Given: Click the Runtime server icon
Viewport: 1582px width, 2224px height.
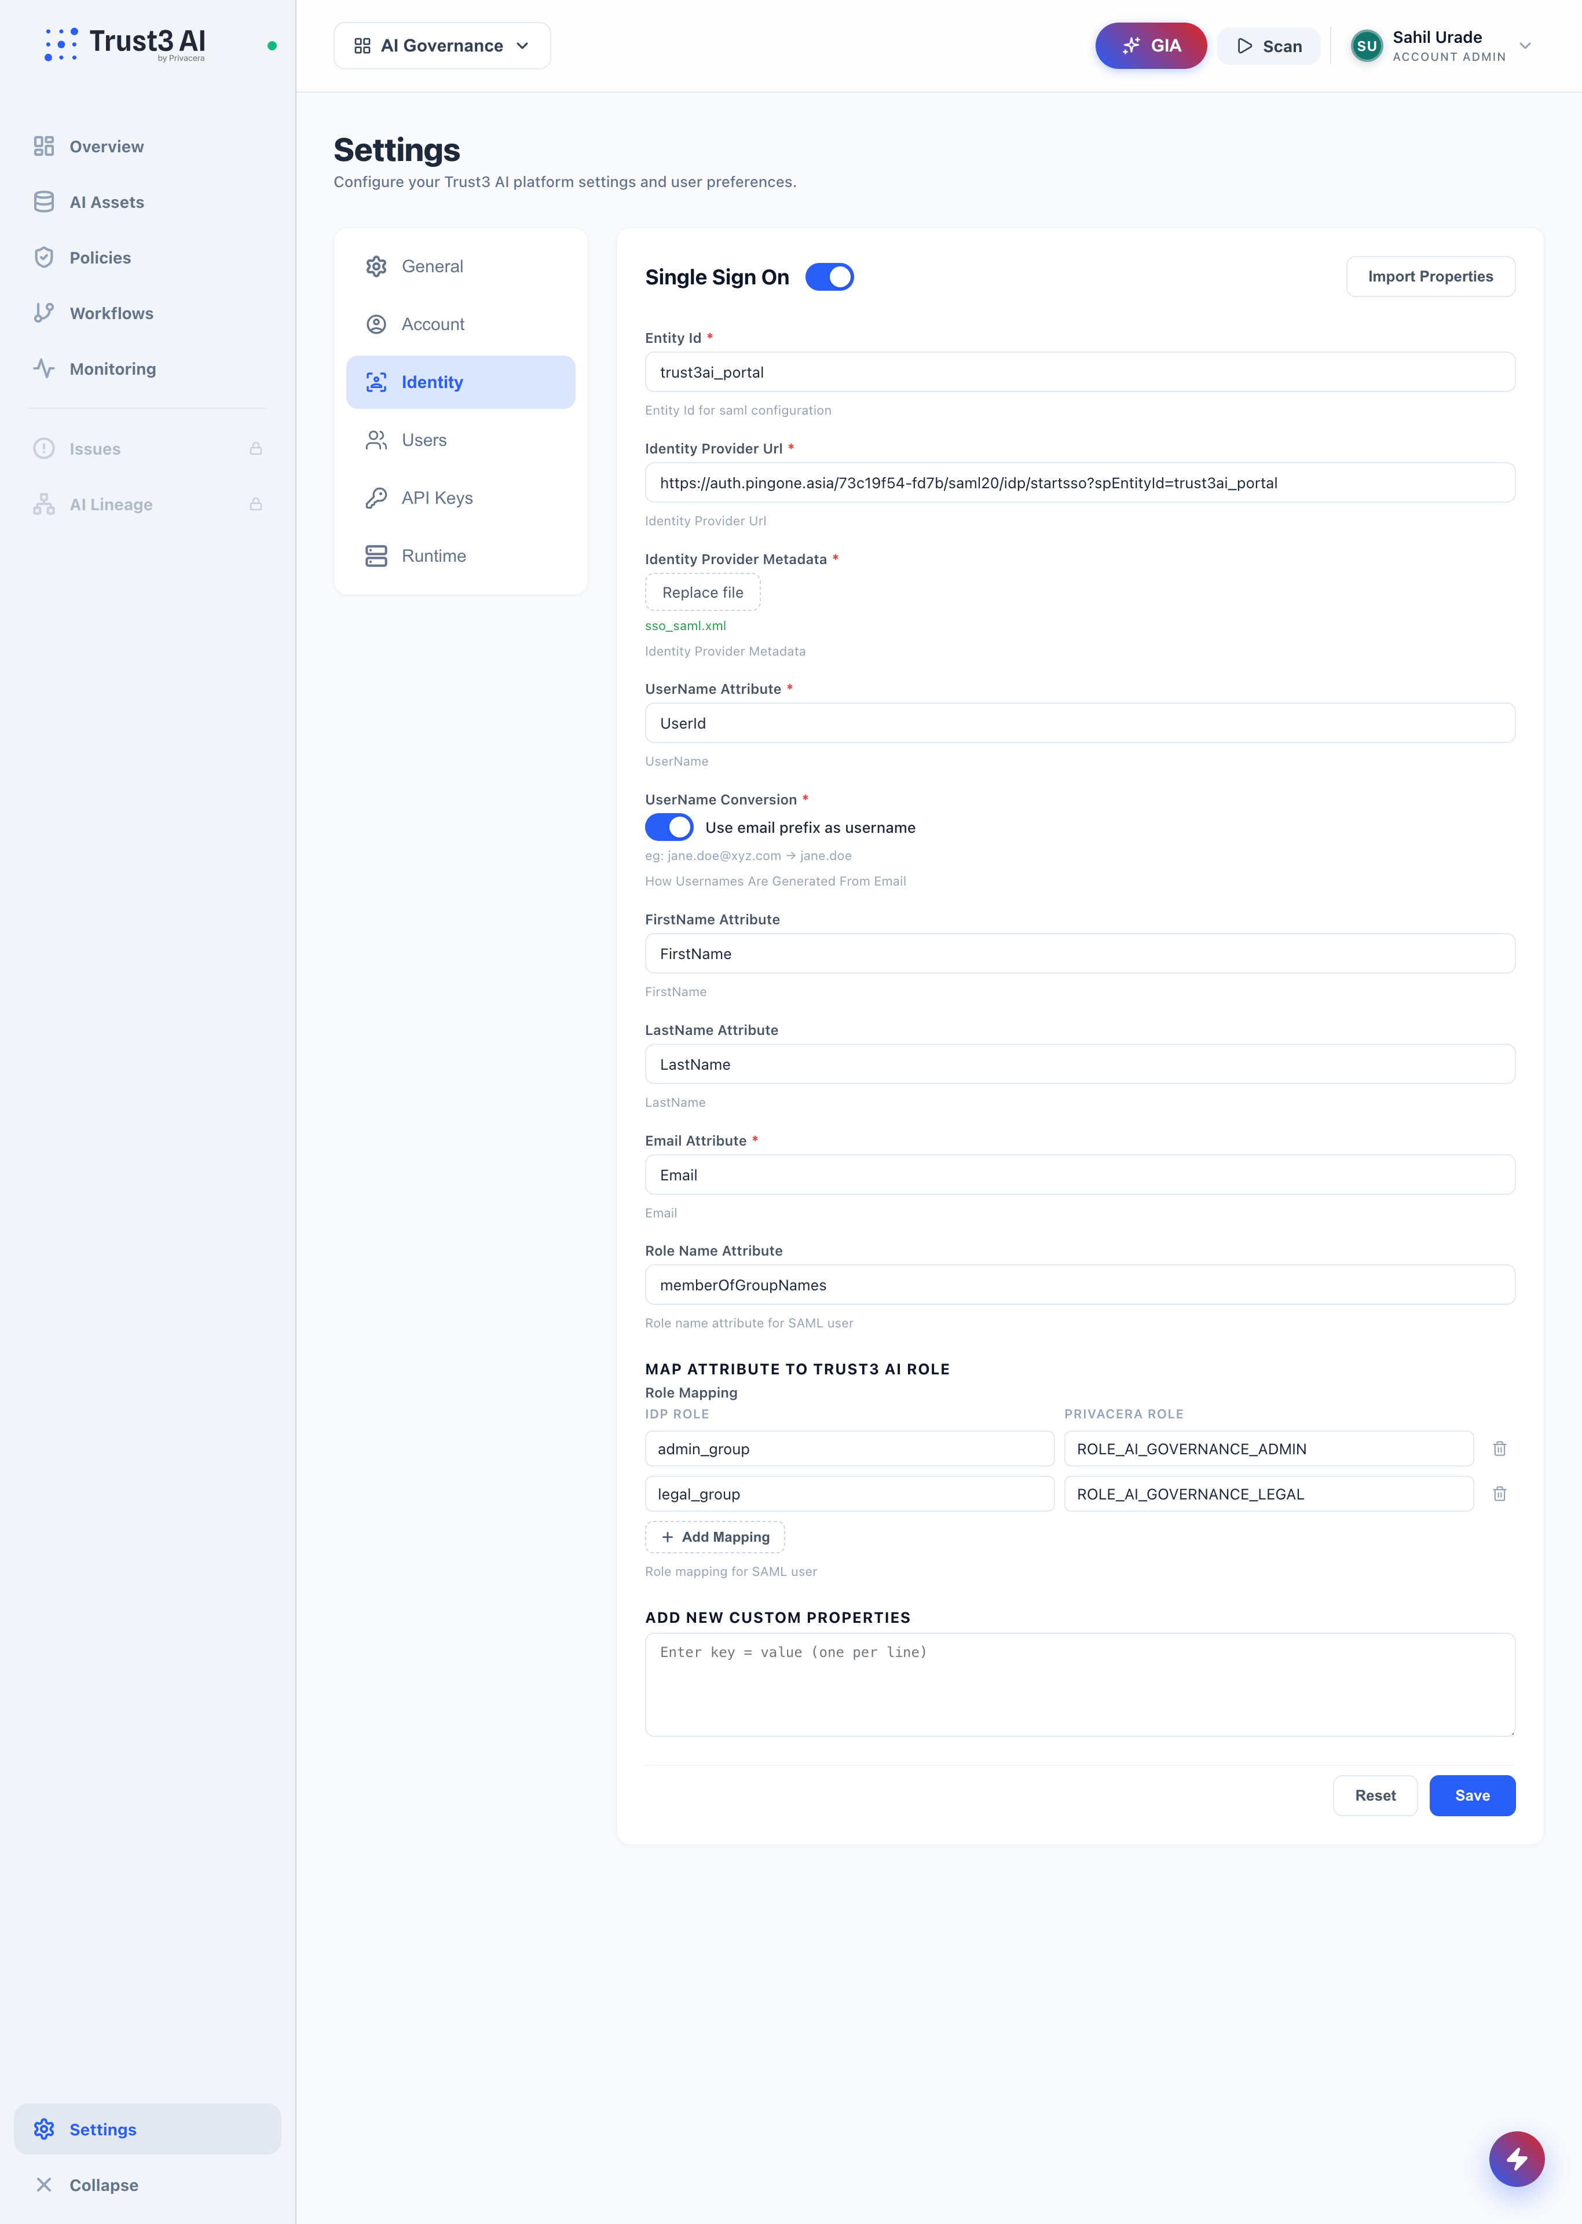Looking at the screenshot, I should click(x=376, y=555).
